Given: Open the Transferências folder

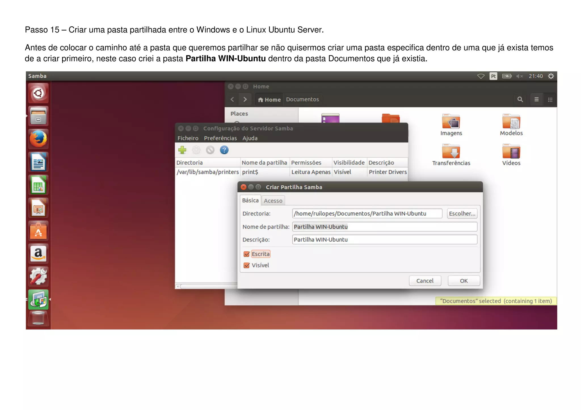Looking at the screenshot, I should point(451,155).
